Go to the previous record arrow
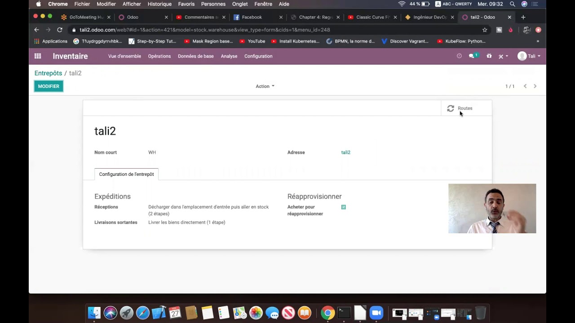575x323 pixels. [x=525, y=86]
